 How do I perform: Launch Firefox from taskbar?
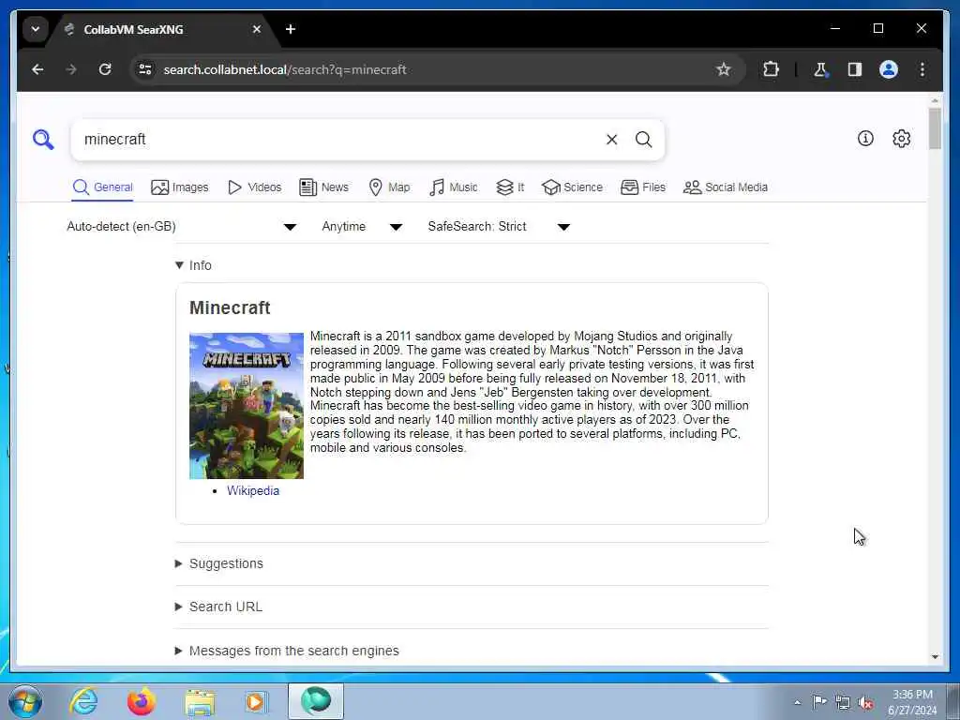142,701
